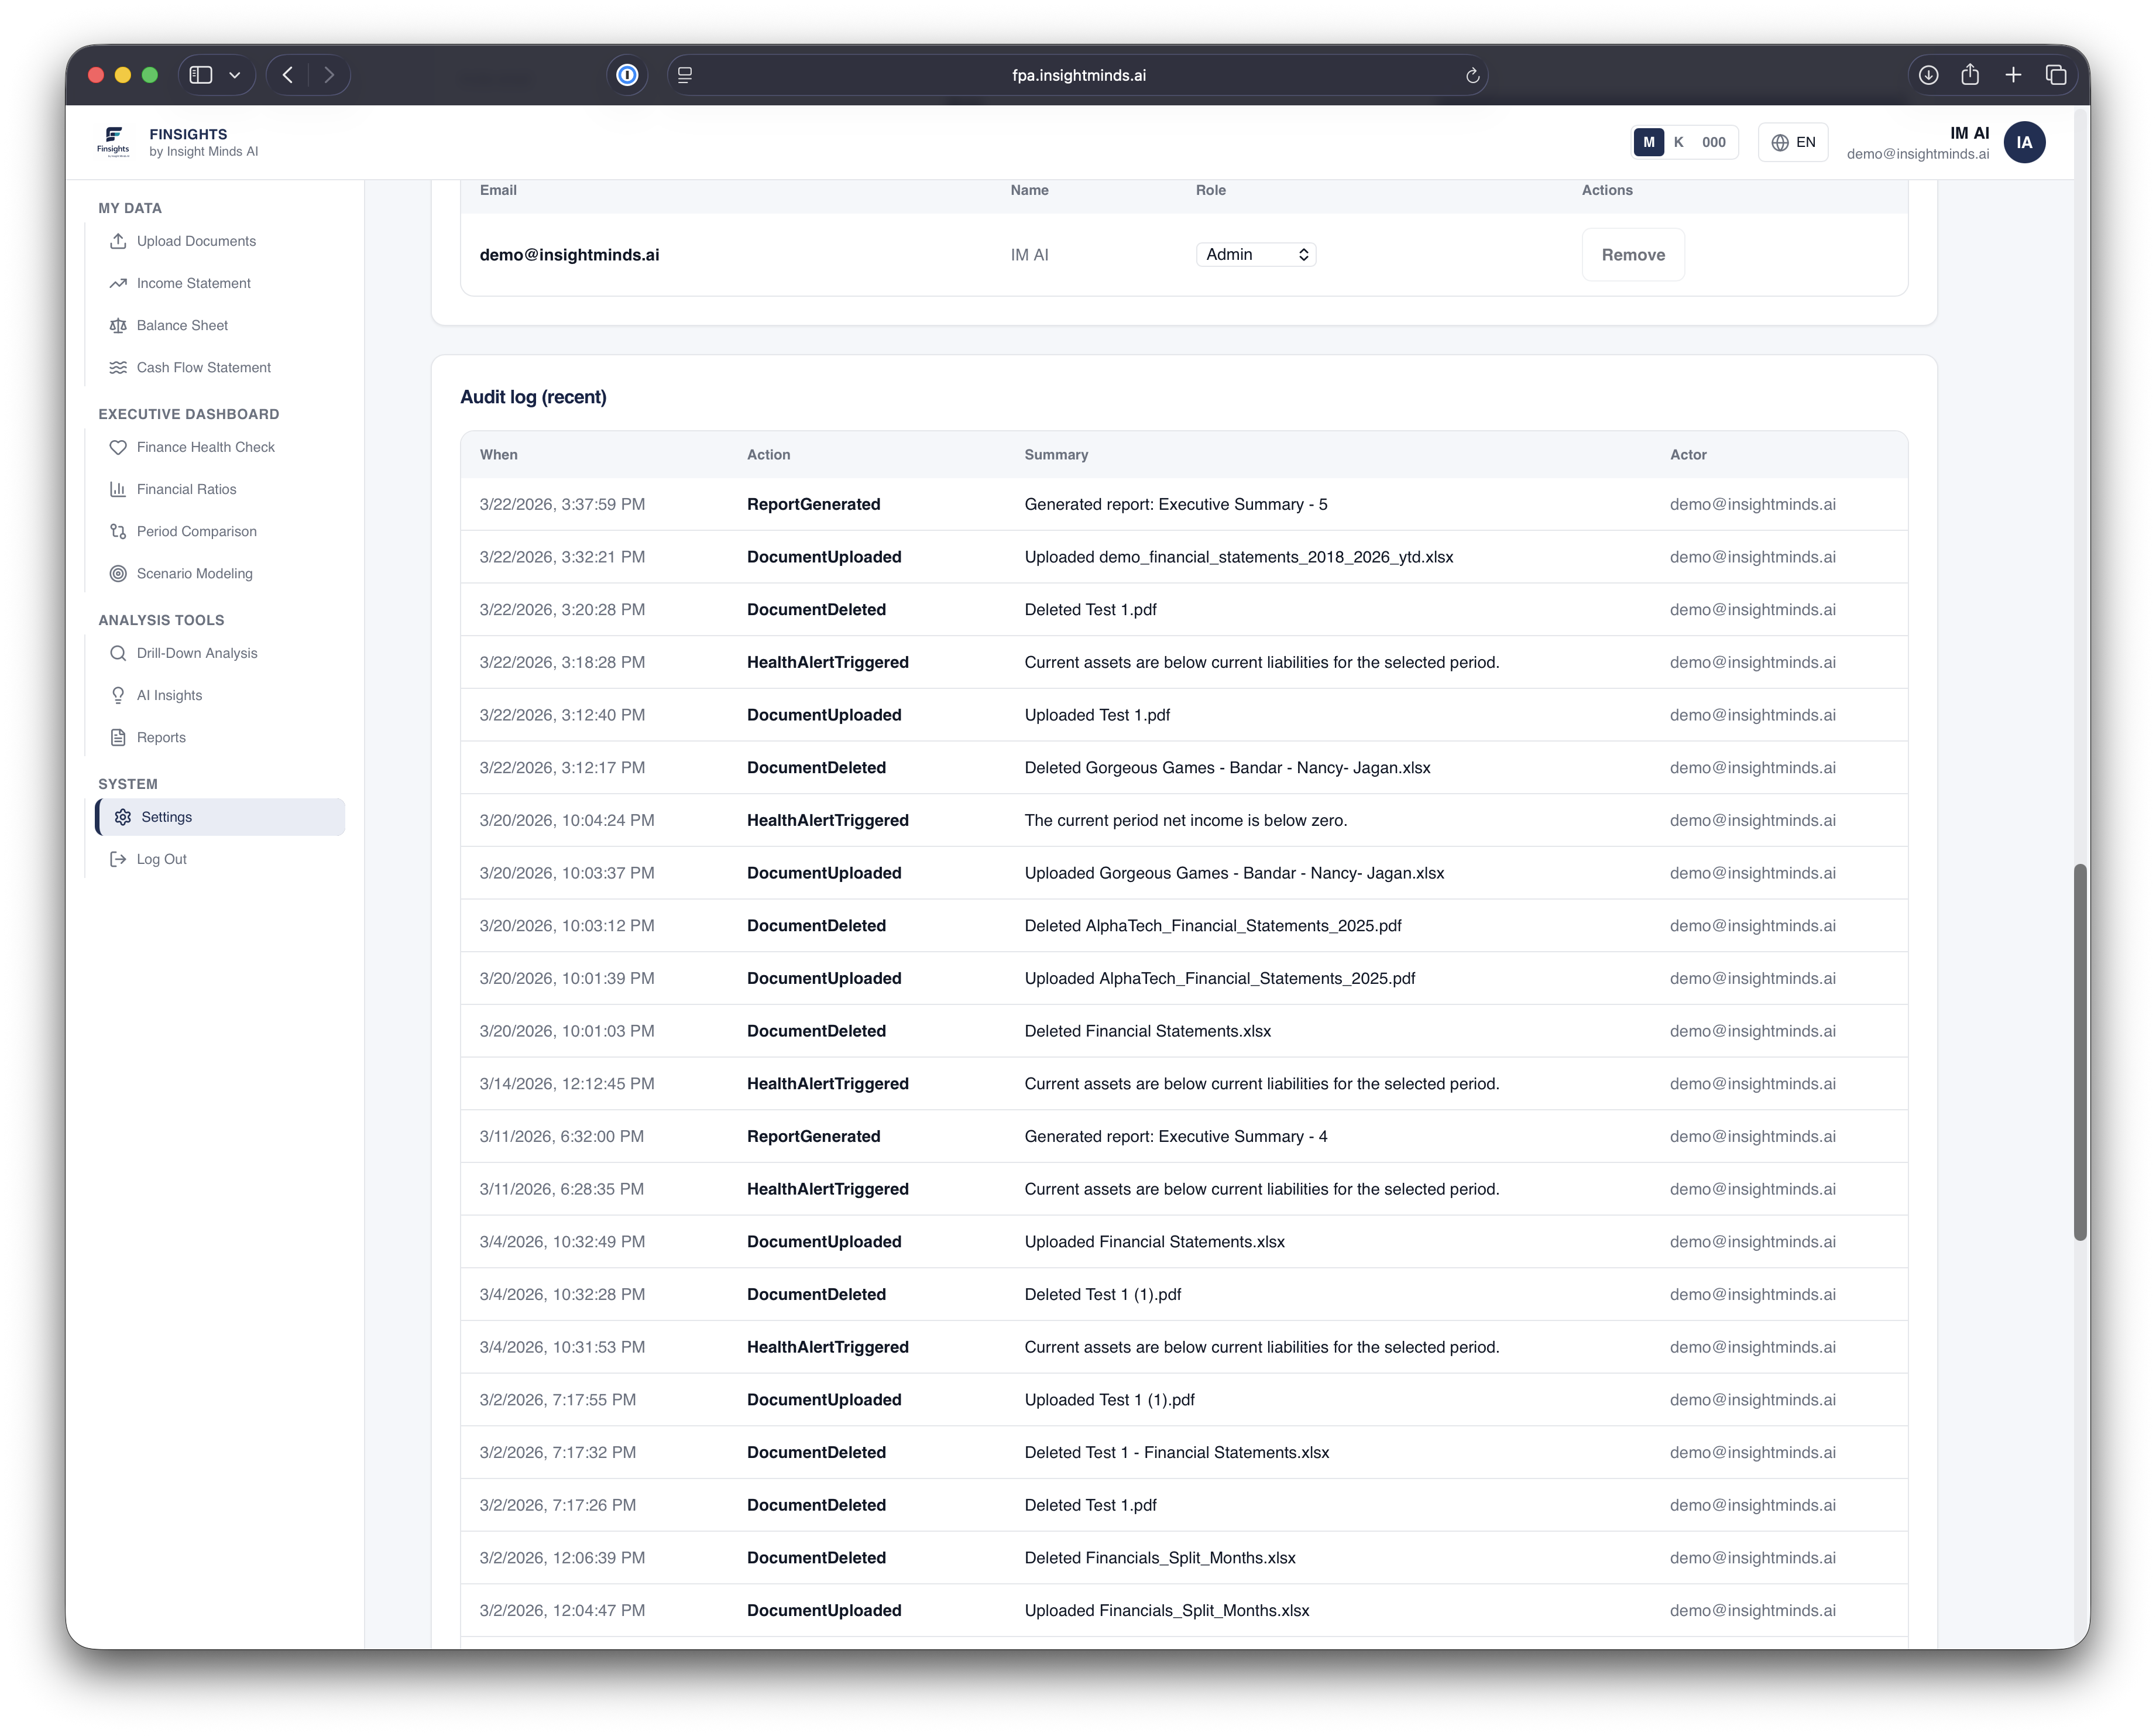Open Balance Sheet via the scales icon

click(118, 325)
